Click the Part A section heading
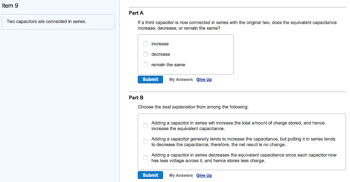 point(136,13)
